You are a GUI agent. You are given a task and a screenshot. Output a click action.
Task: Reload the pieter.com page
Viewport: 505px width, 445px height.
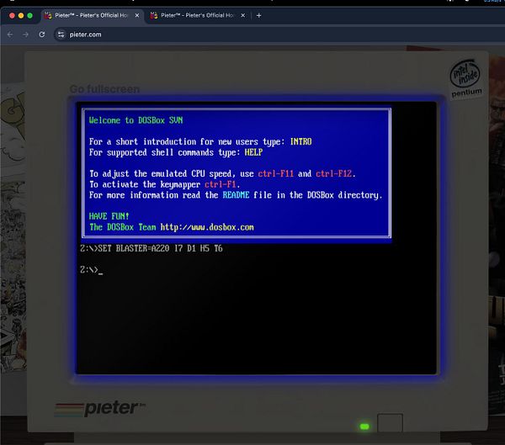(42, 34)
